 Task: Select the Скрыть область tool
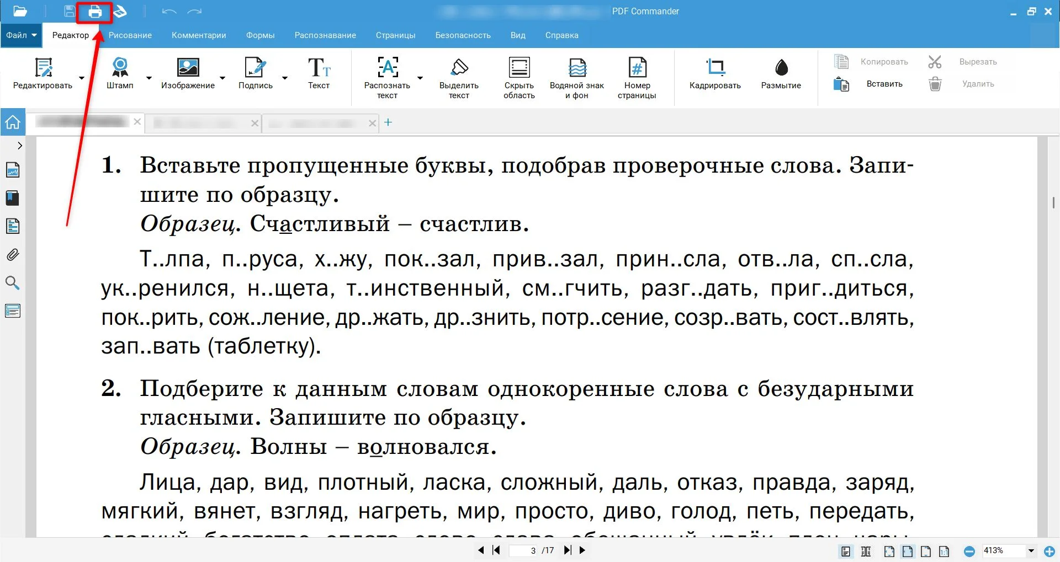point(519,78)
